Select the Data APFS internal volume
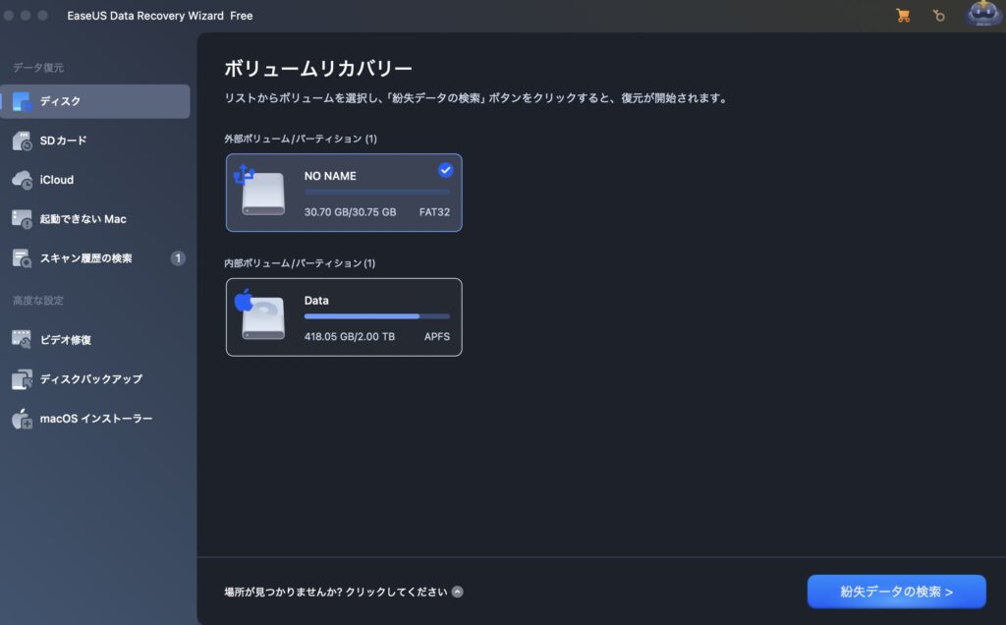Viewport: 1006px width, 625px height. (344, 316)
